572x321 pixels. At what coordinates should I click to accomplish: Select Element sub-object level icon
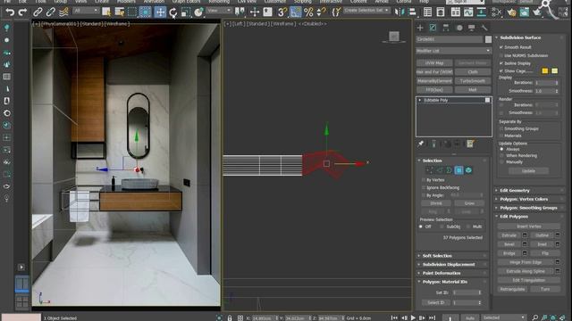click(x=468, y=170)
